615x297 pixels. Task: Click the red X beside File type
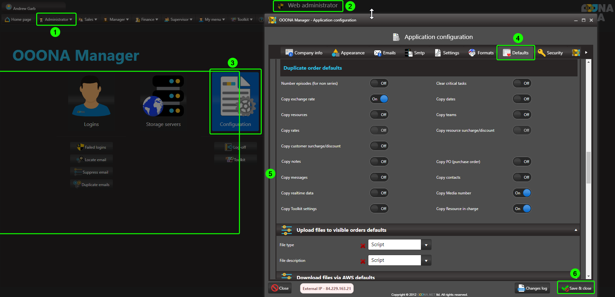[x=363, y=246]
